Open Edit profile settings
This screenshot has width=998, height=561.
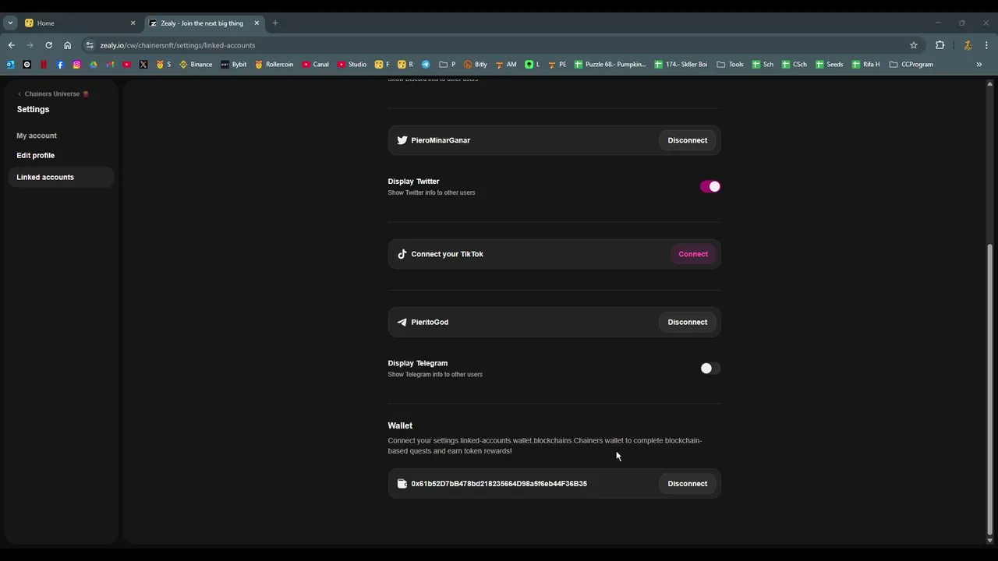coord(36,155)
